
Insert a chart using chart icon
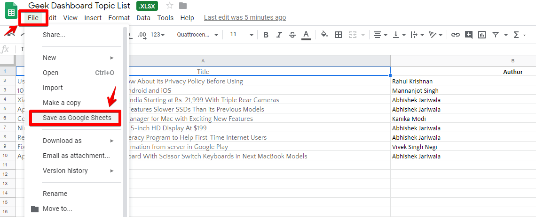pos(482,35)
